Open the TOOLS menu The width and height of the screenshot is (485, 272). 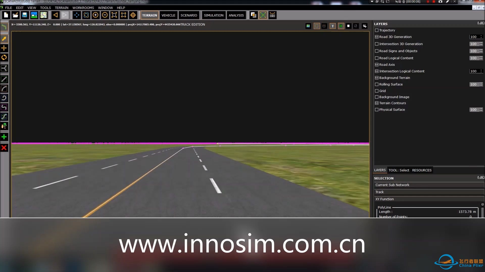tap(45, 8)
